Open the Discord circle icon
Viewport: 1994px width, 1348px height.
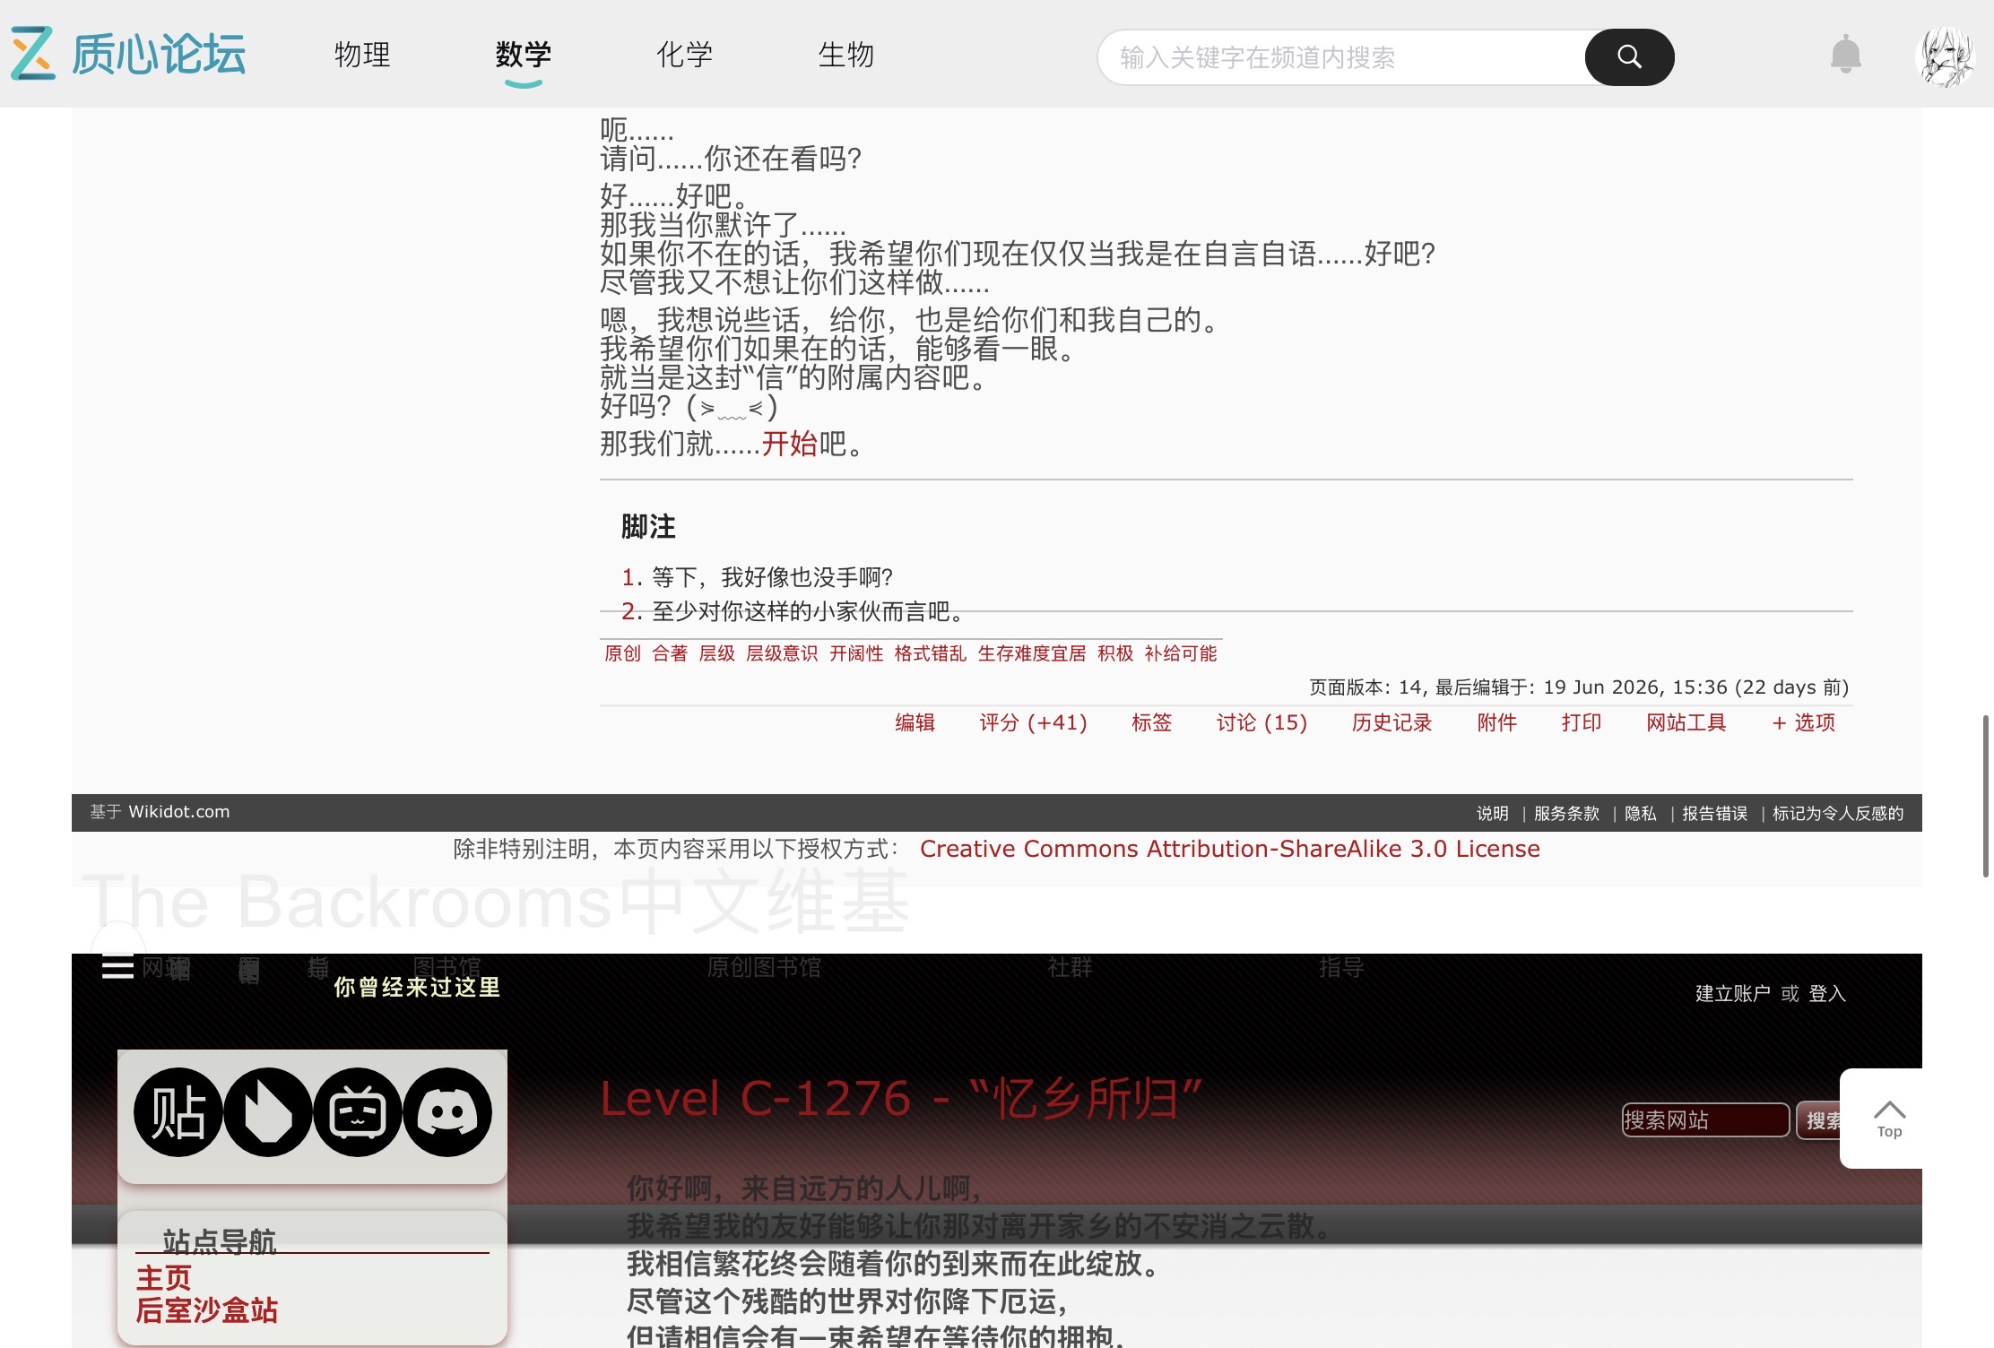(x=447, y=1112)
